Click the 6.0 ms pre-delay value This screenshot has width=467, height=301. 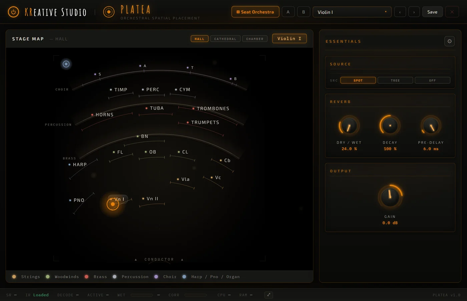pos(431,149)
